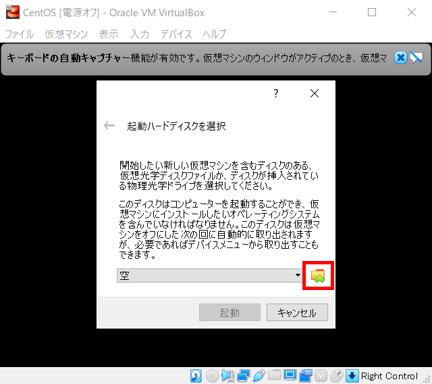
Task: Click the don't-show-again message icon in notification bar
Action: pyautogui.click(x=416, y=57)
